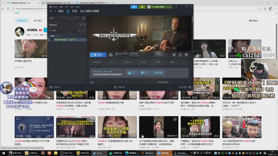Click the library search input field
This screenshot has height=156, width=278.
click(x=65, y=31)
